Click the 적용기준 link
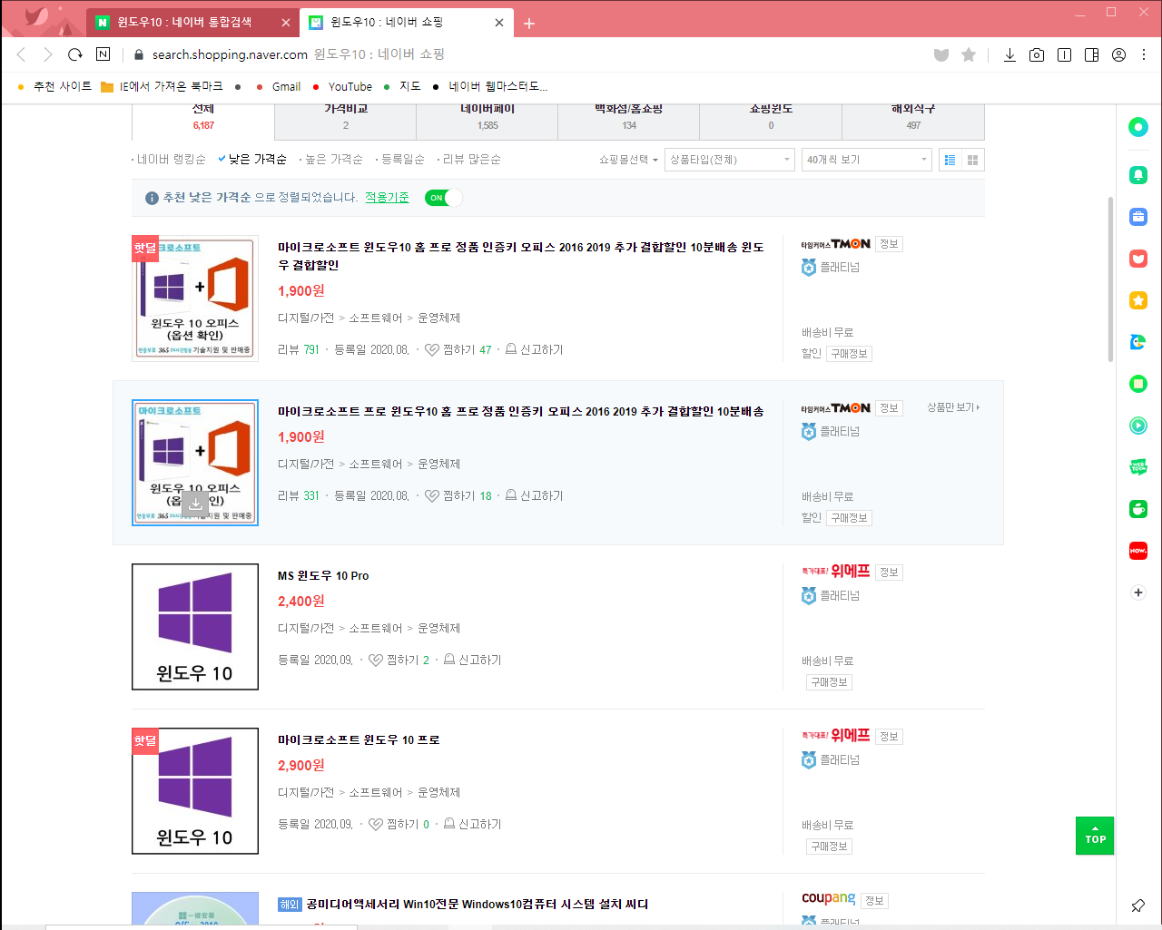1162x930 pixels. [x=387, y=197]
